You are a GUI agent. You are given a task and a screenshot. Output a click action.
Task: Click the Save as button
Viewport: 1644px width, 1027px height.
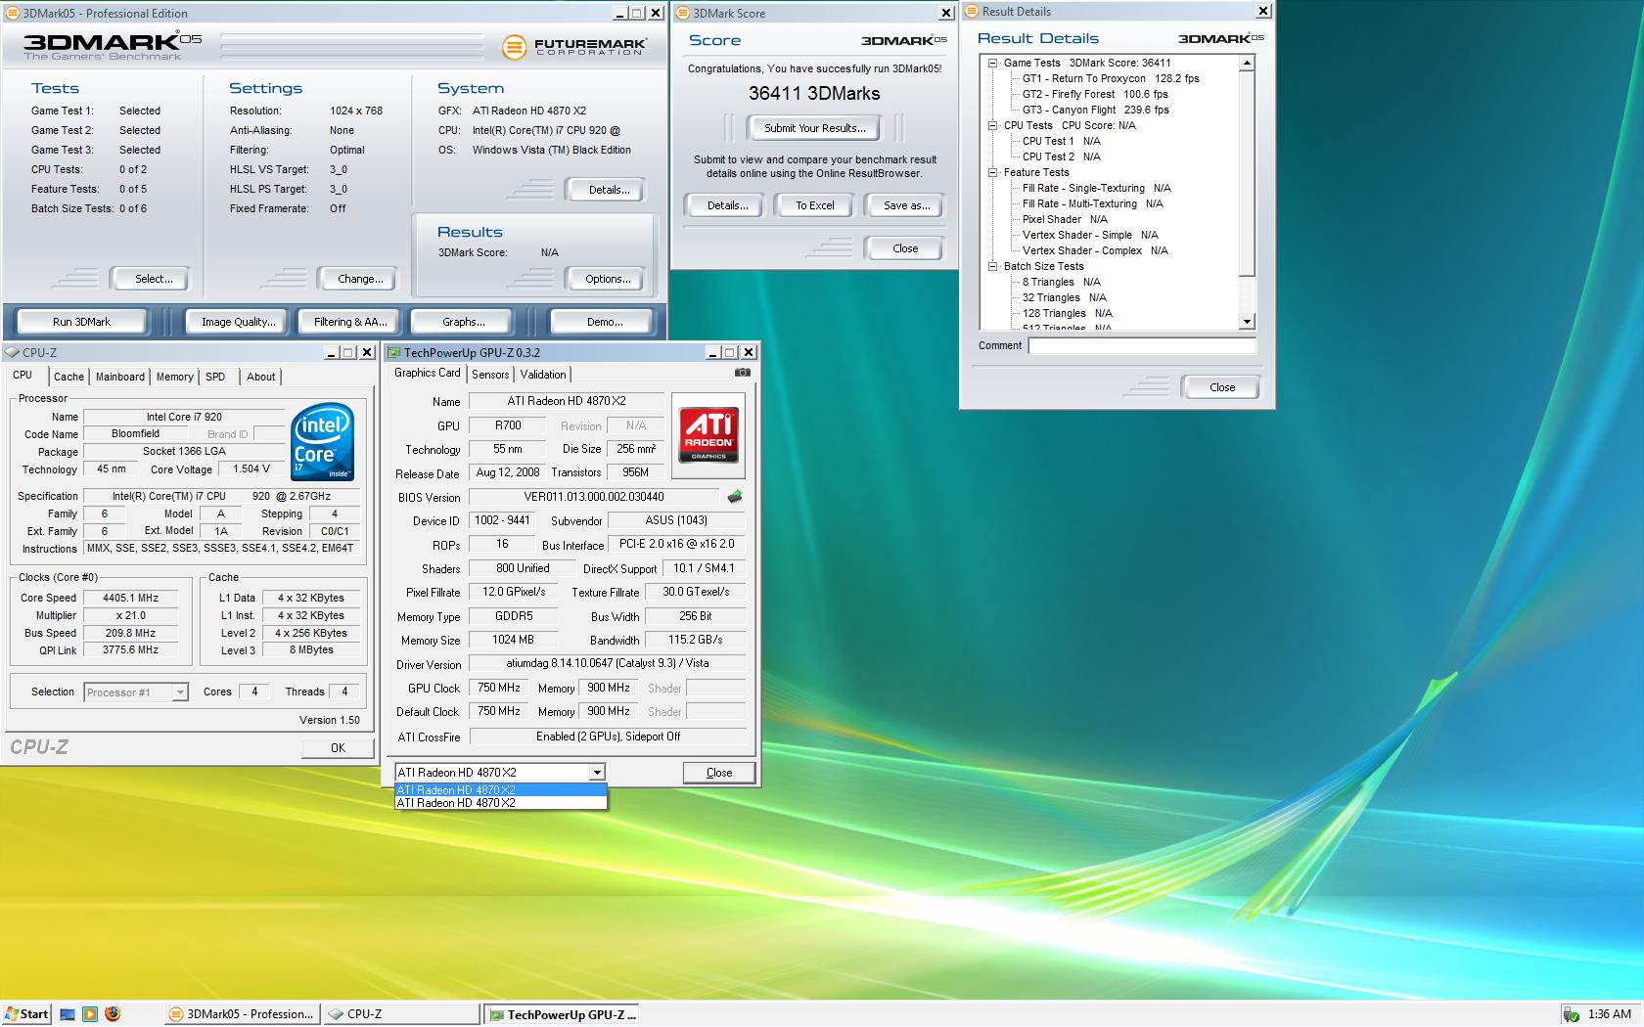point(906,205)
